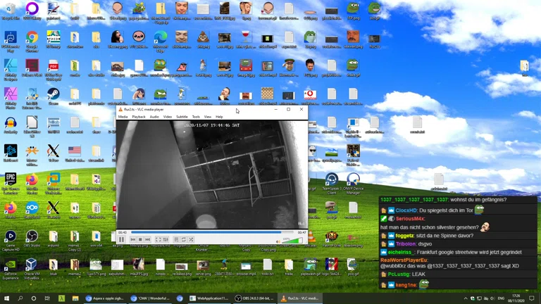
Task: Switch to the Aqara Chrome taskbar window
Action: click(104, 298)
